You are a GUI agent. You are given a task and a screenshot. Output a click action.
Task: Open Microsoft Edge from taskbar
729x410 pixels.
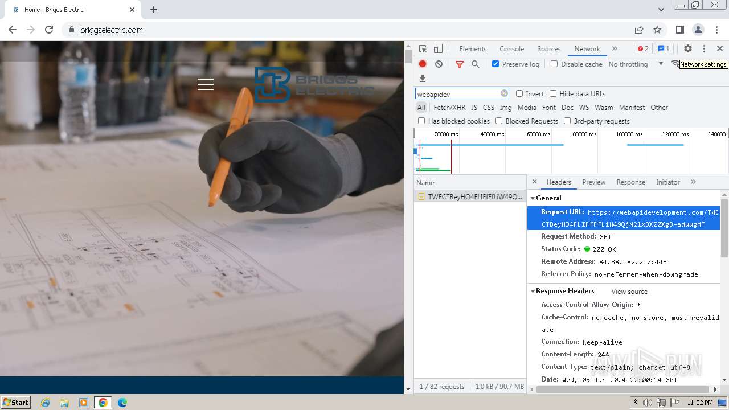[122, 403]
